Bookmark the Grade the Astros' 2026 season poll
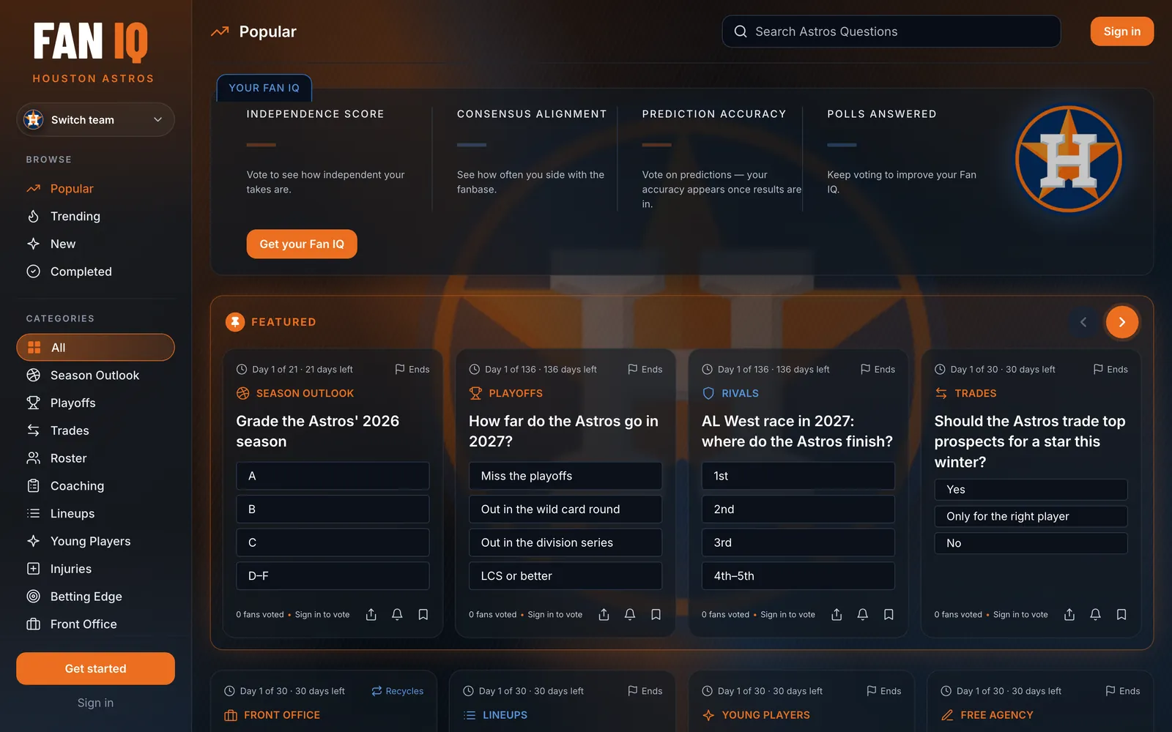Screen dimensions: 1172x732 click(423, 614)
